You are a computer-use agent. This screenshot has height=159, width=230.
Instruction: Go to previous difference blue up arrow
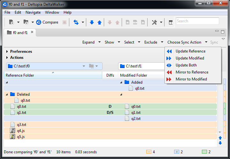(x=99, y=22)
